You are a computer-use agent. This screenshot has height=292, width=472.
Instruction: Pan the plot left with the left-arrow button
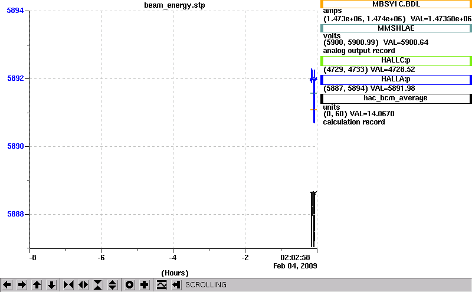[7, 285]
